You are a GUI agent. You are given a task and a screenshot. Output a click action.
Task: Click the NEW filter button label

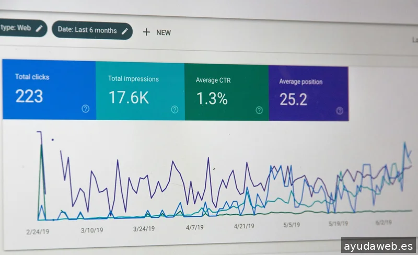164,32
